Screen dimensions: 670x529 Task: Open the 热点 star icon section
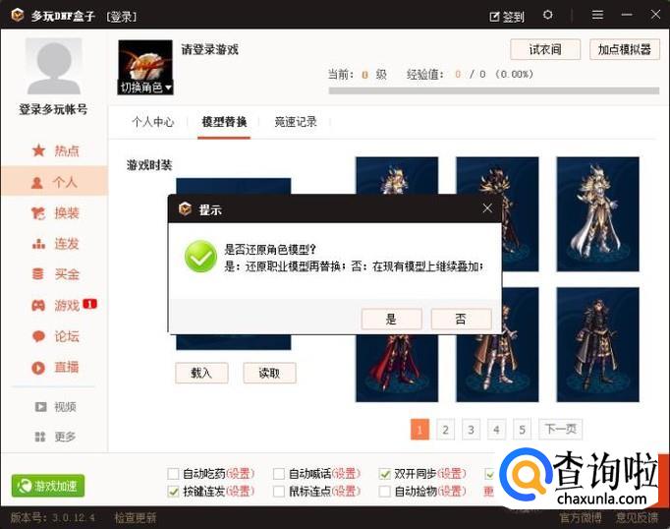tap(39, 150)
